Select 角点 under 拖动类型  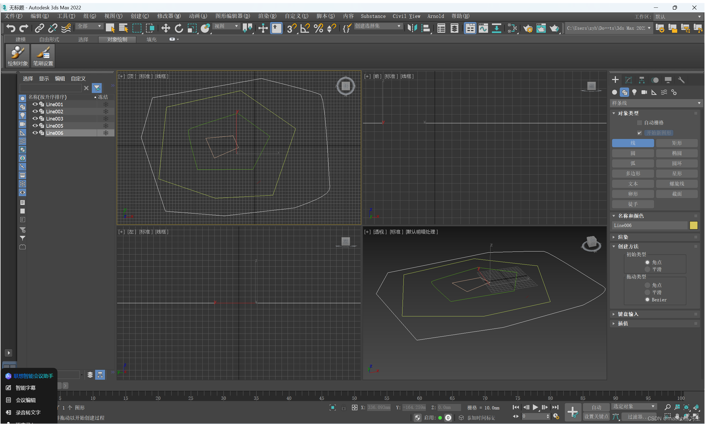pyautogui.click(x=647, y=285)
